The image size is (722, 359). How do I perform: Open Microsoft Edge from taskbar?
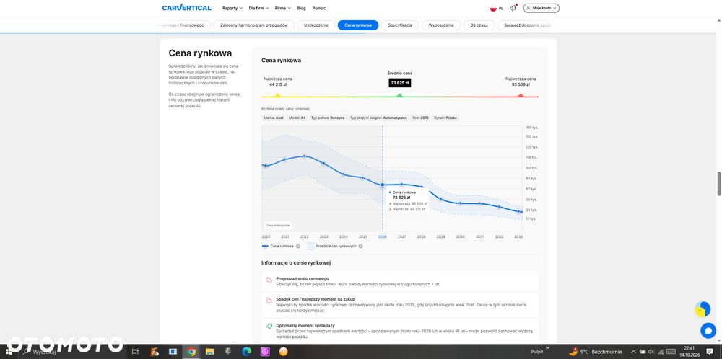[x=246, y=352]
